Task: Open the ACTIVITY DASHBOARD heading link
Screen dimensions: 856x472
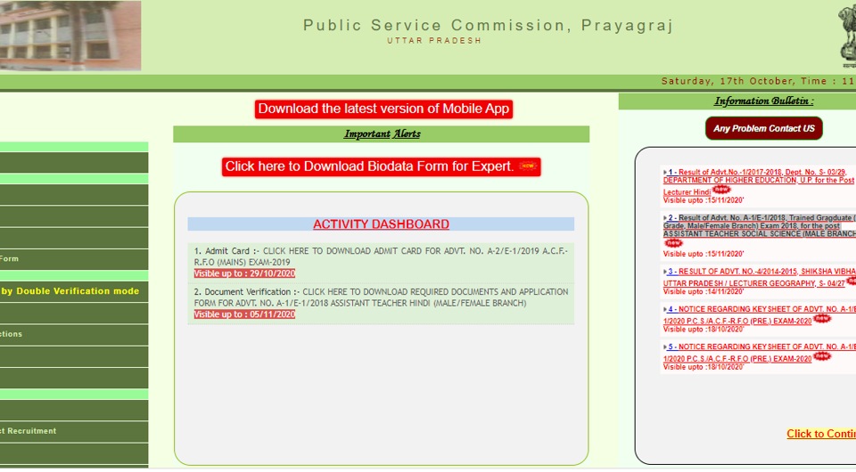Action: (x=381, y=224)
